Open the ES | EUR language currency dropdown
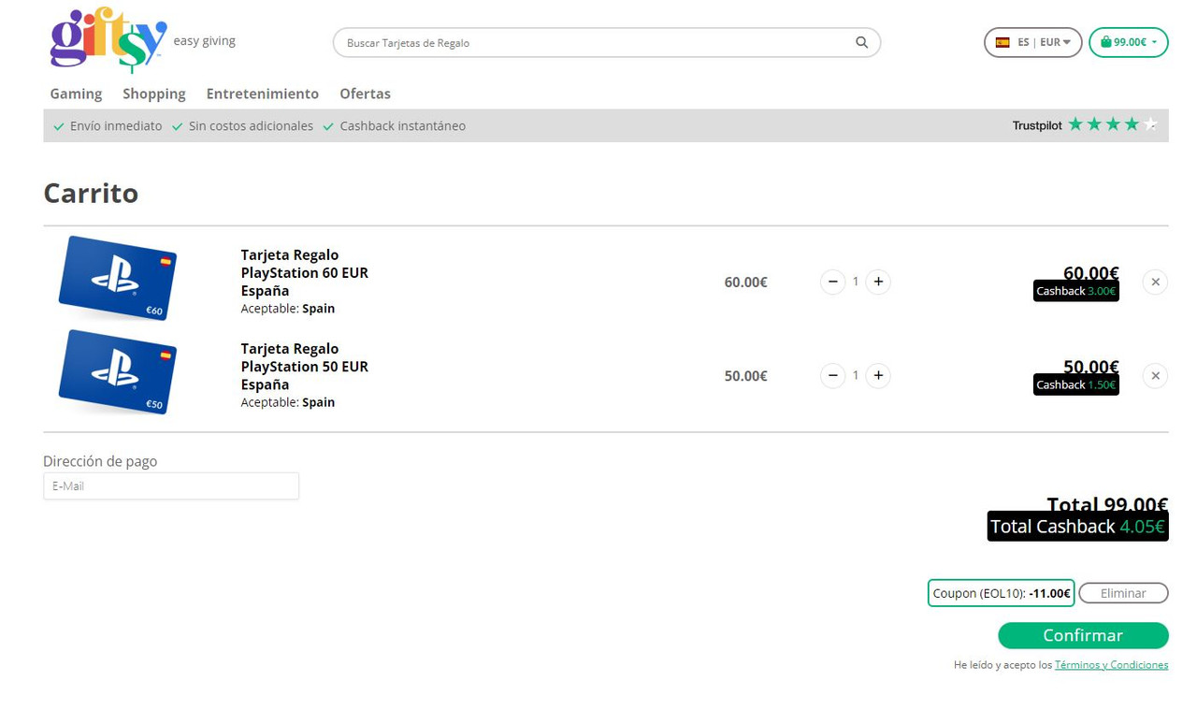 pyautogui.click(x=1032, y=42)
